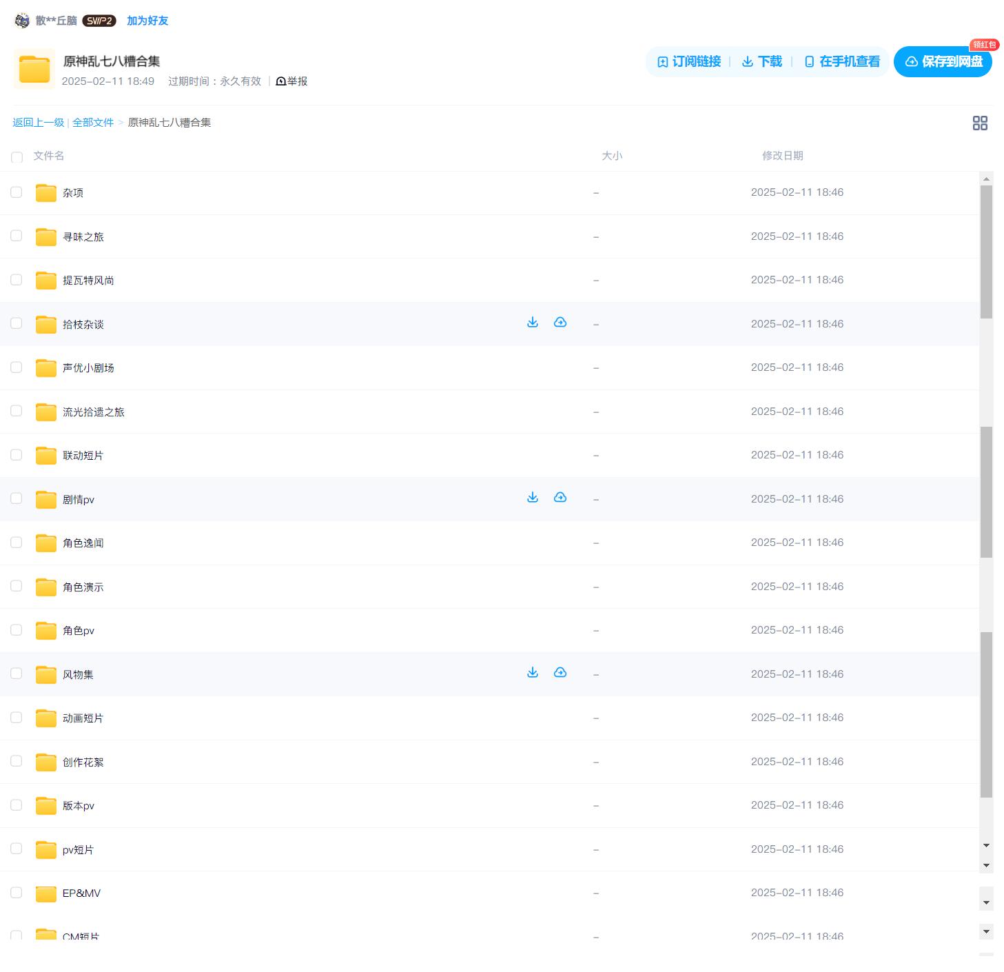Screen dimensions: 1004x972
Task: Tick the checkbox next to 角色演示
Action: click(x=17, y=587)
